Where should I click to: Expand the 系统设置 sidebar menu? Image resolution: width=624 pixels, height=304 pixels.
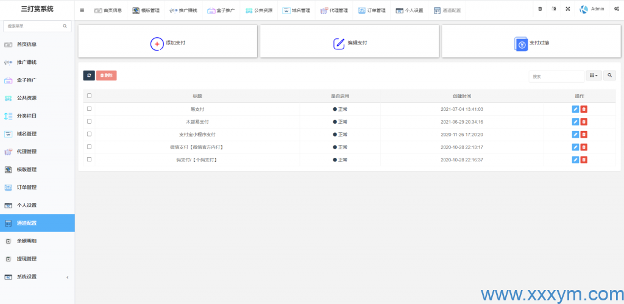click(37, 277)
